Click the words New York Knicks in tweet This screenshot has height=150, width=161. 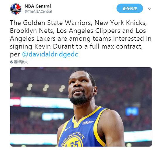pos(120,23)
